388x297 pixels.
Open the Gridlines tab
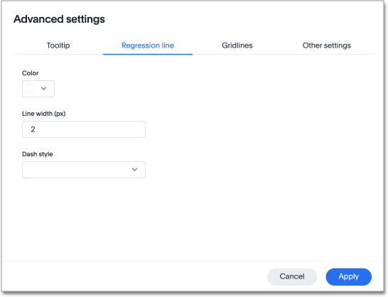[237, 45]
